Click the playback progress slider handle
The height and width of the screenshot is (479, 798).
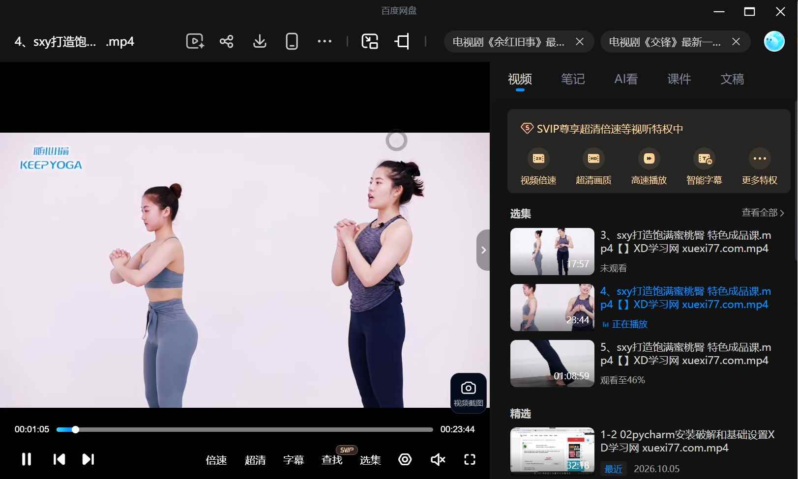tap(75, 429)
